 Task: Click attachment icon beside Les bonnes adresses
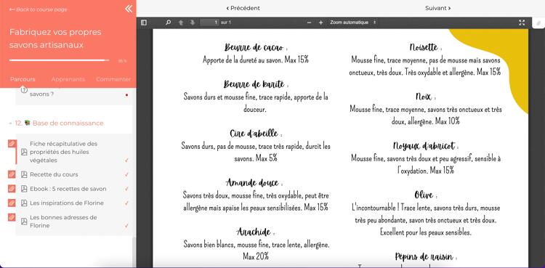pyautogui.click(x=12, y=217)
